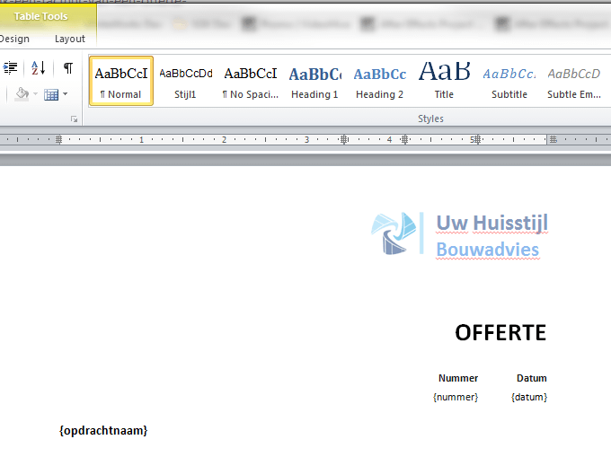Click the increase indent icon

pos(10,68)
